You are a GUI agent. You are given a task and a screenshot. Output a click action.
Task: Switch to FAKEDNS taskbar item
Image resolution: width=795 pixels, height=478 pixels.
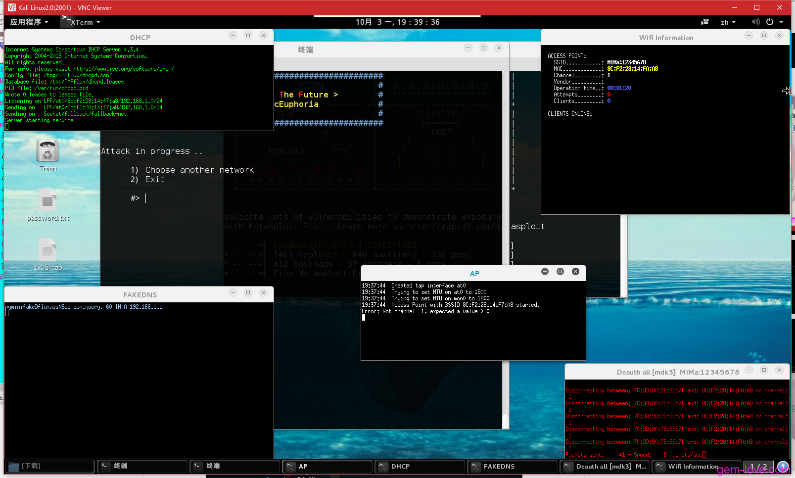point(512,466)
